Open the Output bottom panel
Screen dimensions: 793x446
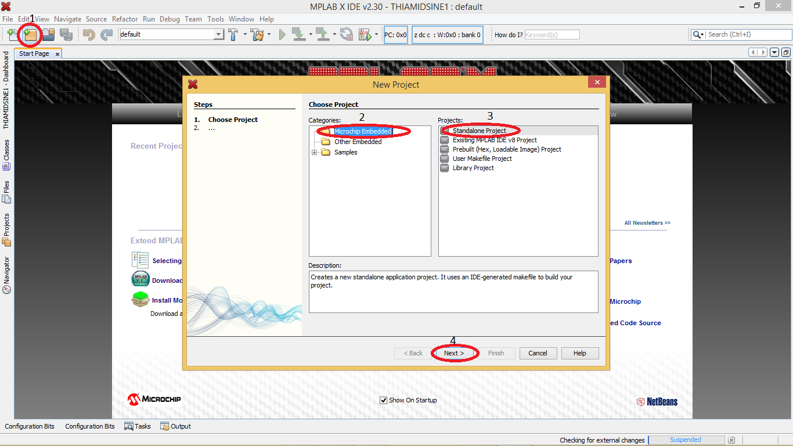(x=175, y=426)
